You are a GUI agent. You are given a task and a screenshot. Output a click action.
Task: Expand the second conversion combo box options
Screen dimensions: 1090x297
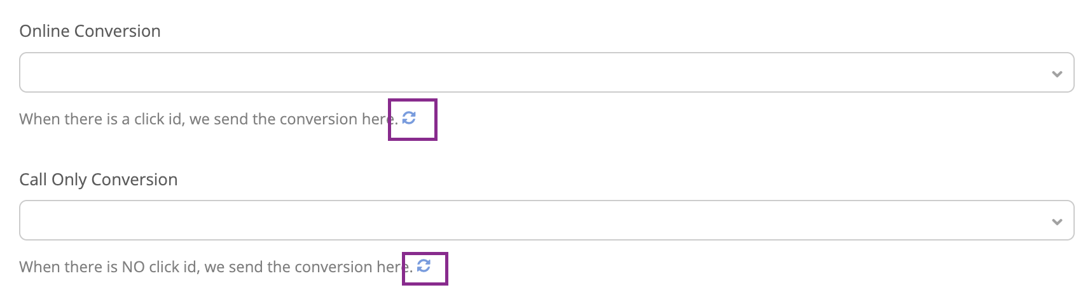546,220
